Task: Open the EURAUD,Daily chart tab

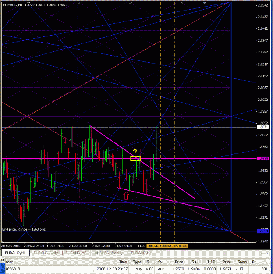Action: (46, 253)
